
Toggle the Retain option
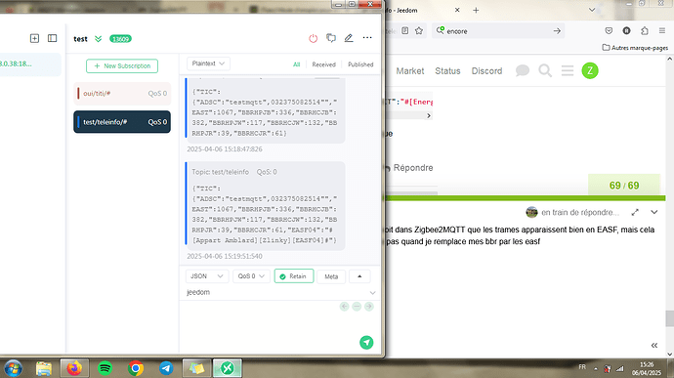[x=294, y=276]
